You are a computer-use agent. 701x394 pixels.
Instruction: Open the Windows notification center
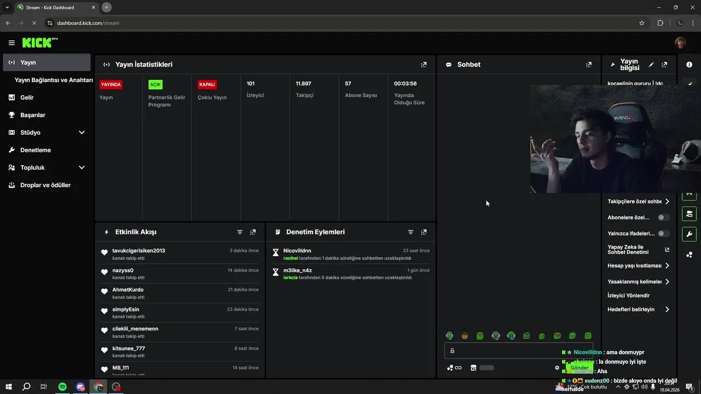[x=689, y=387]
